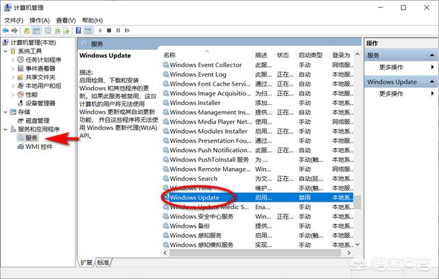
Task: Click the 事件查看器 tree icon
Action: (x=21, y=69)
